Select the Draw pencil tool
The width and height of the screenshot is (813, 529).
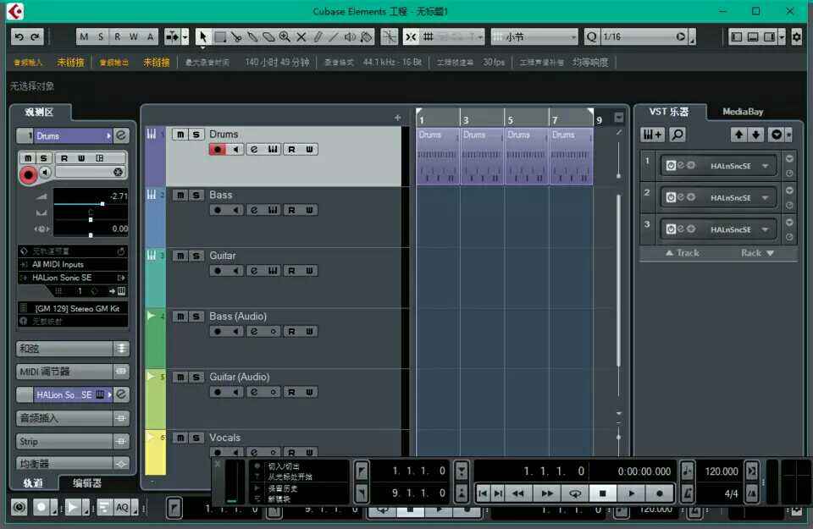pyautogui.click(x=318, y=36)
